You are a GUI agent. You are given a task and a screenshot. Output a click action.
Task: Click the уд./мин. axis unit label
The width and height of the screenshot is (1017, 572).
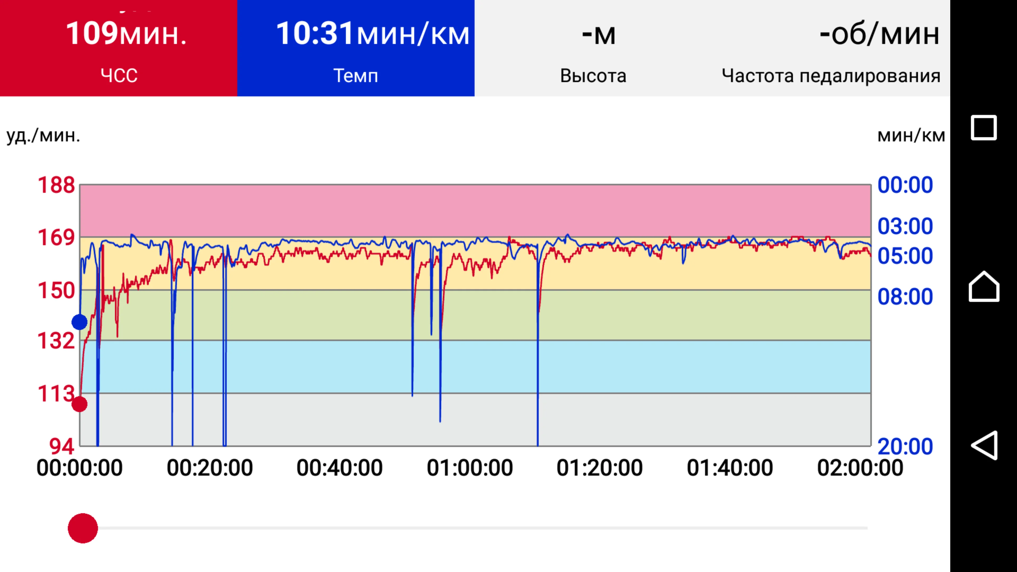coord(43,135)
